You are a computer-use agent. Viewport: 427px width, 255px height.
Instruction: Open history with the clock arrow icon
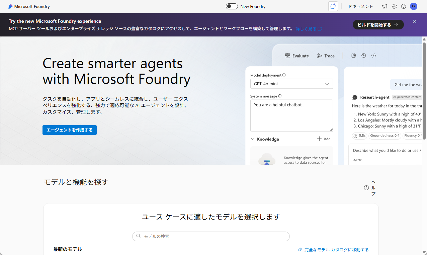(363, 56)
